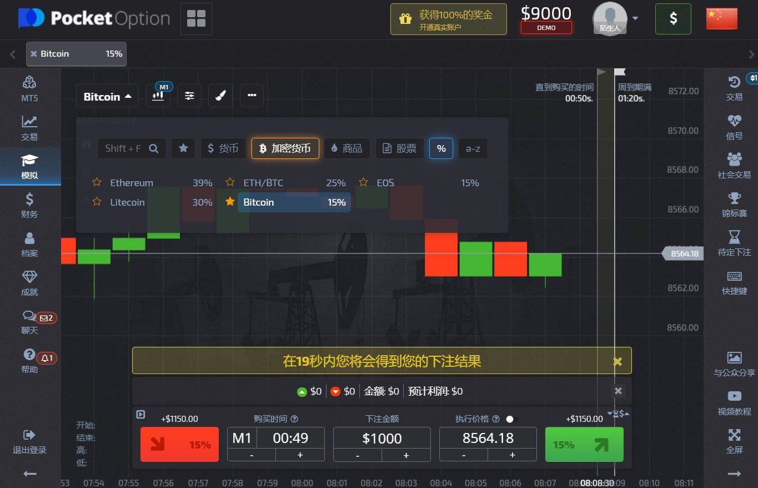Open 交易 trades history in right sidebar
This screenshot has height=488, width=758.
click(x=734, y=88)
